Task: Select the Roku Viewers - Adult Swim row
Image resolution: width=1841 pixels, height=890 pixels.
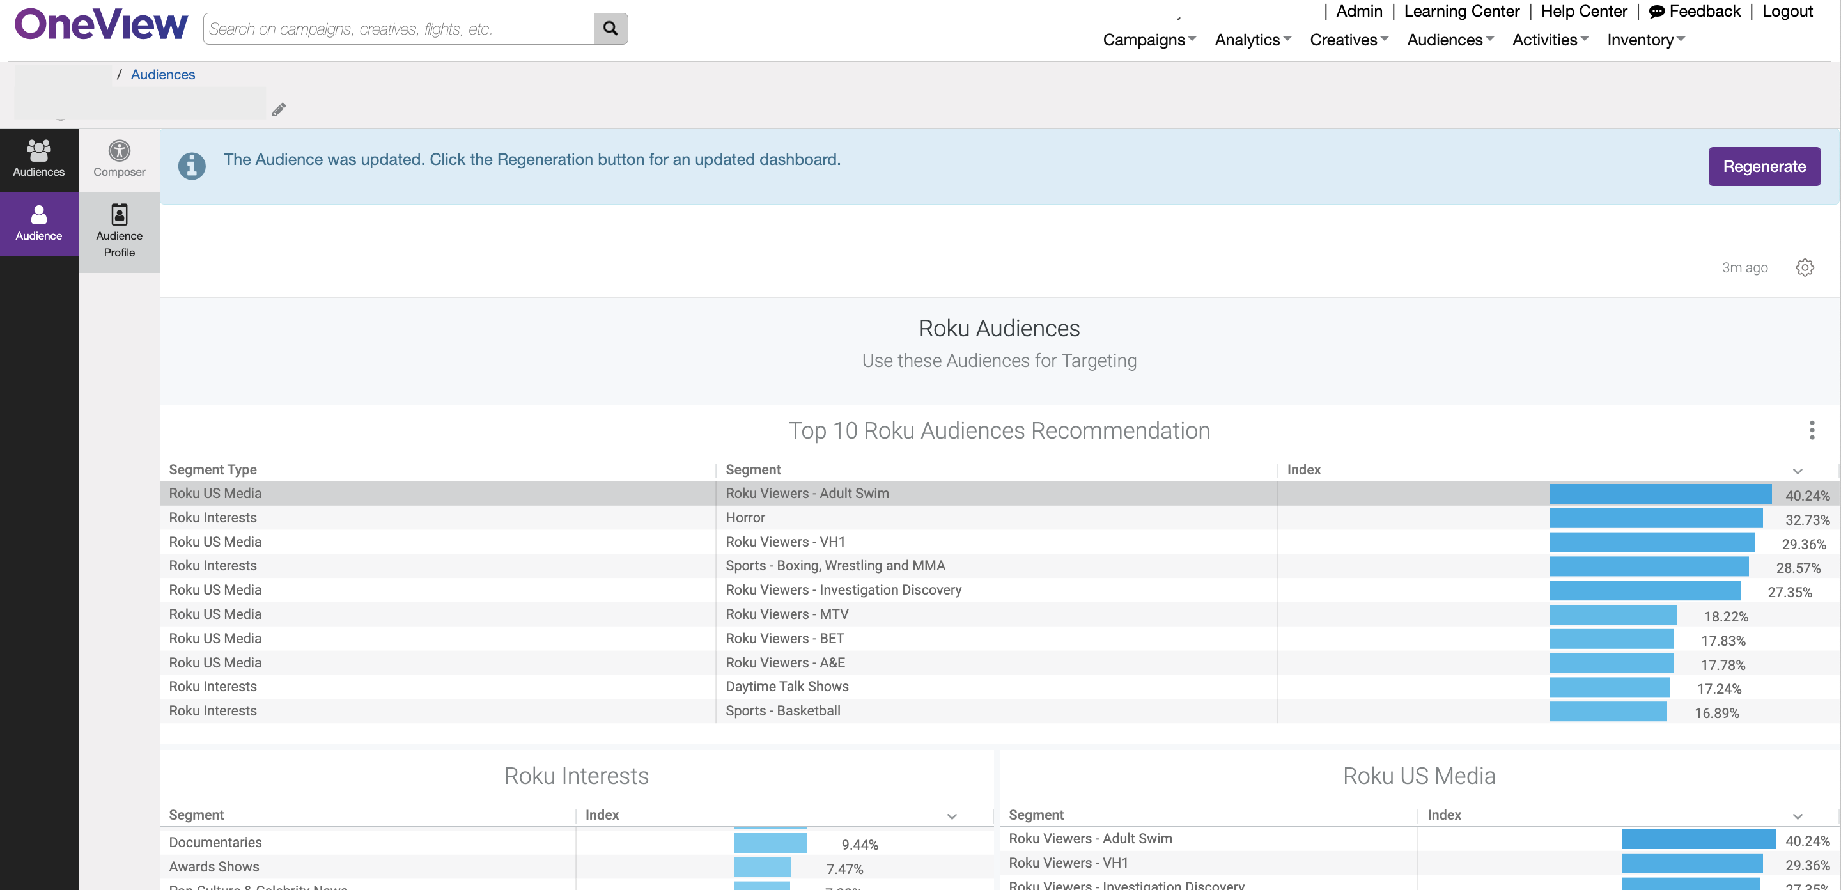Action: (806, 492)
